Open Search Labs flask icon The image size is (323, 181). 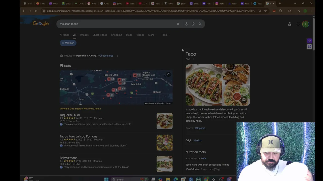pyautogui.click(x=290, y=24)
